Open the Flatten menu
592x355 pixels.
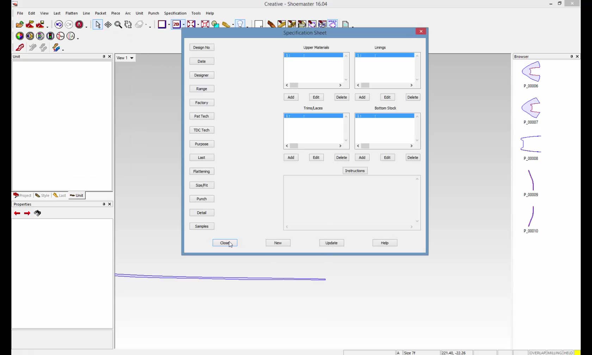tap(72, 13)
